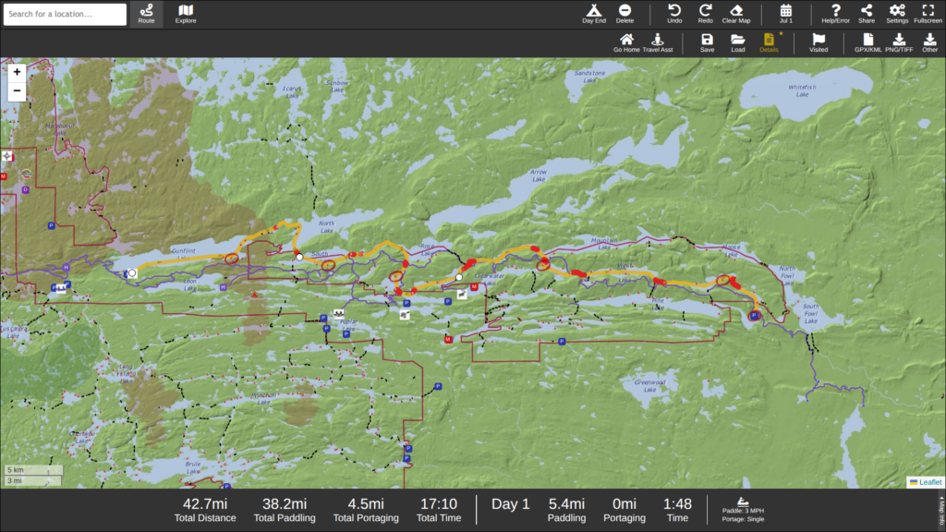Screen dimensions: 946x532
Task: Click 38.2mi Total Paddling readout
Action: pyautogui.click(x=285, y=510)
